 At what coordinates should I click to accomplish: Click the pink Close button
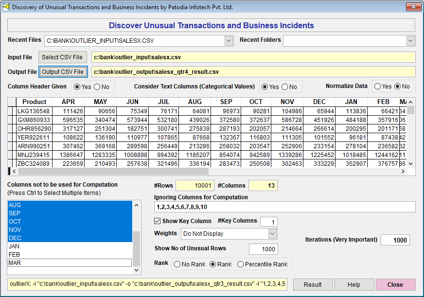[x=395, y=285]
